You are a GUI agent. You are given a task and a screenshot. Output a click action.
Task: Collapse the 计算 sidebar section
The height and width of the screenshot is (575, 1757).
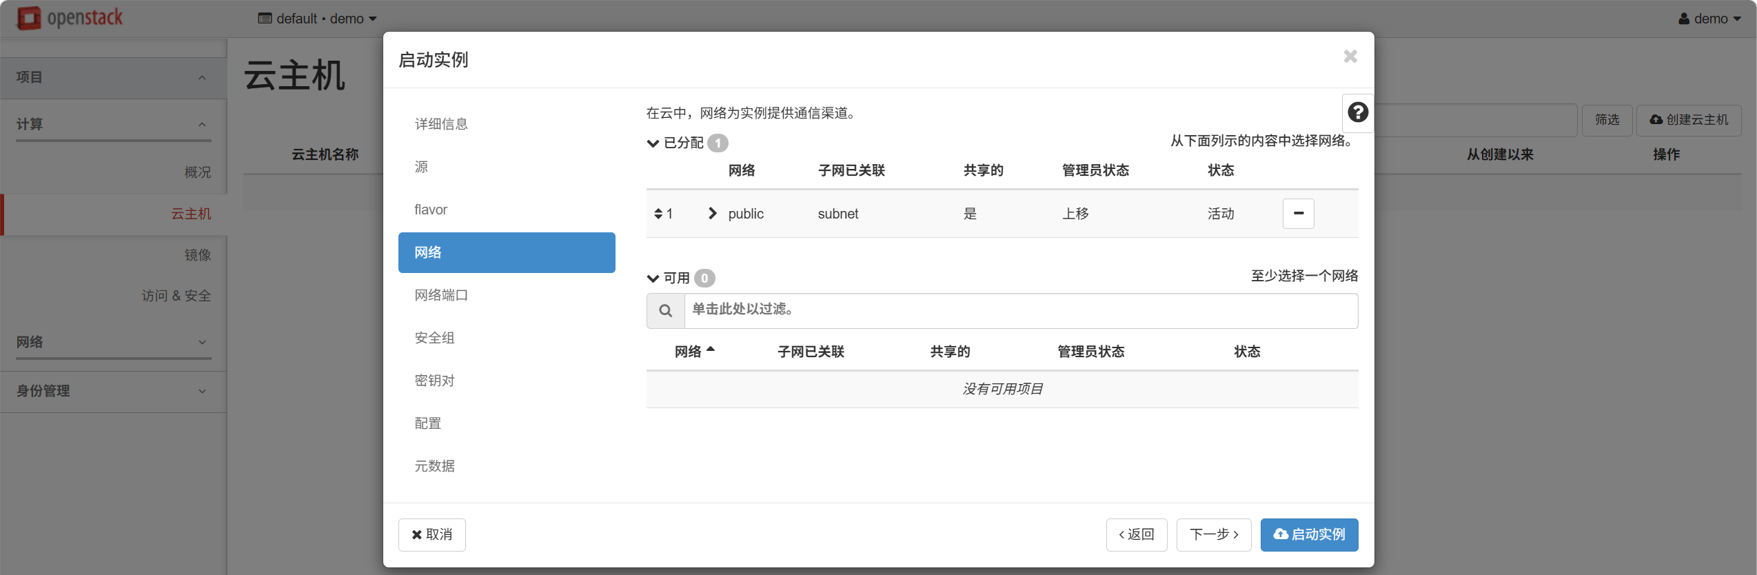tap(114, 124)
